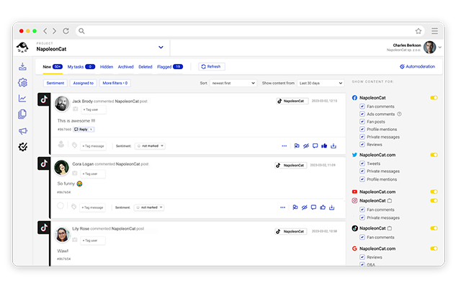Open the analytics chart icon in sidebar

(22, 99)
